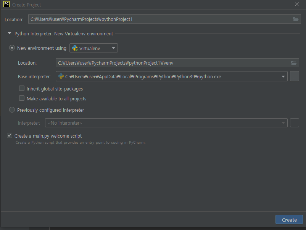The height and width of the screenshot is (230, 306).
Task: Enable Make available to all projects
Action: [x=22, y=98]
